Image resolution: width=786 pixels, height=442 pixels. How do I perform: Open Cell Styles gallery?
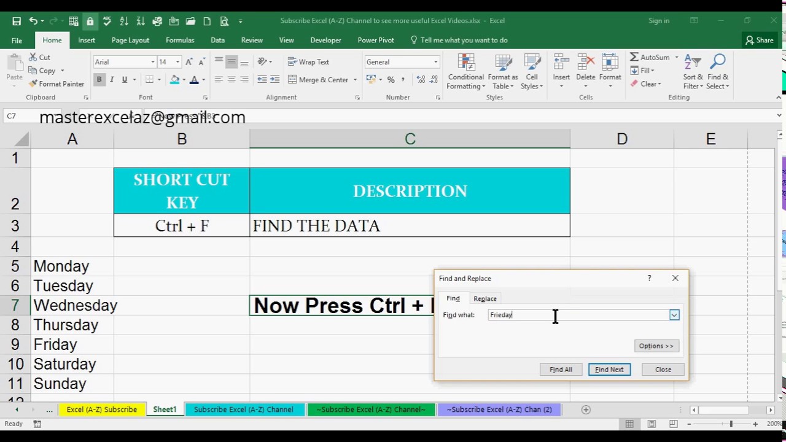[532, 72]
